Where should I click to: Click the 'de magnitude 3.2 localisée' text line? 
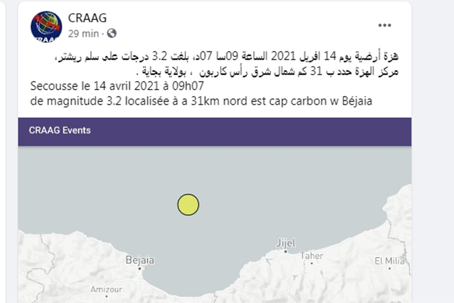[201, 100]
